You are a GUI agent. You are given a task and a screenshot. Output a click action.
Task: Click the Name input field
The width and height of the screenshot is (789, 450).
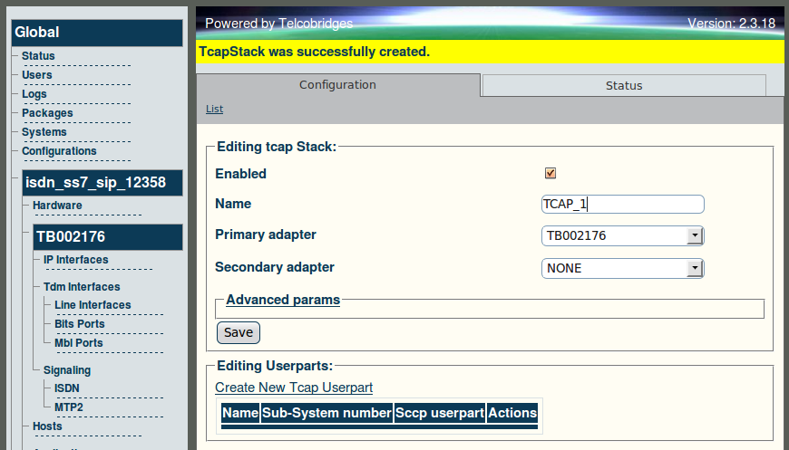pos(622,204)
